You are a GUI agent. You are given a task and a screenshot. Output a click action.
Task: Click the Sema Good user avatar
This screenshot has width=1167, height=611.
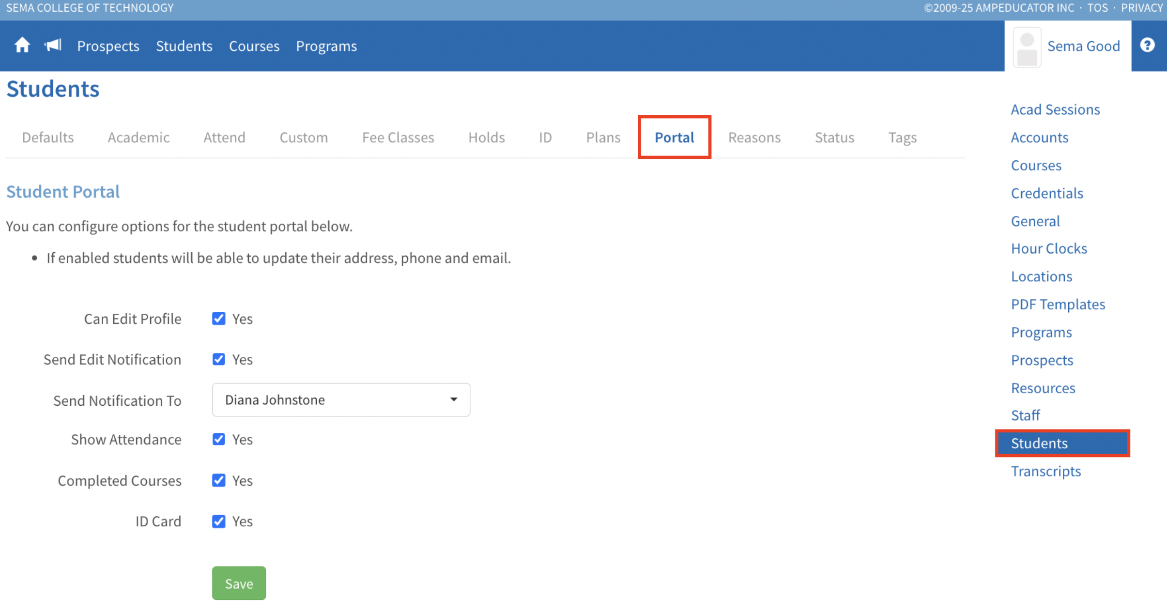(1027, 46)
